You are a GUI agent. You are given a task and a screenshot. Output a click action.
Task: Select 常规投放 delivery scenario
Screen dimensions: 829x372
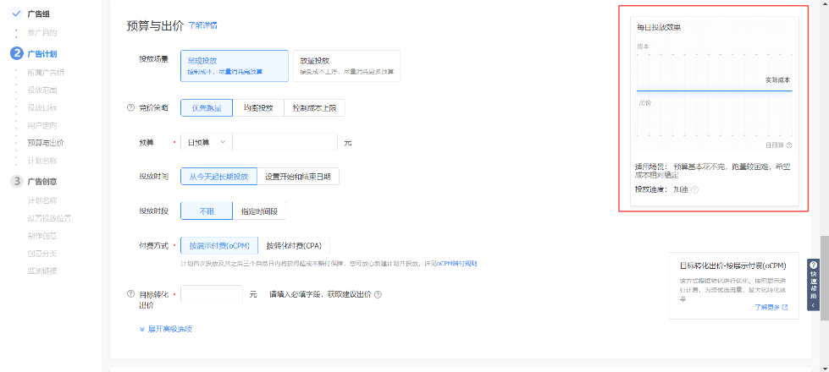[x=235, y=66]
